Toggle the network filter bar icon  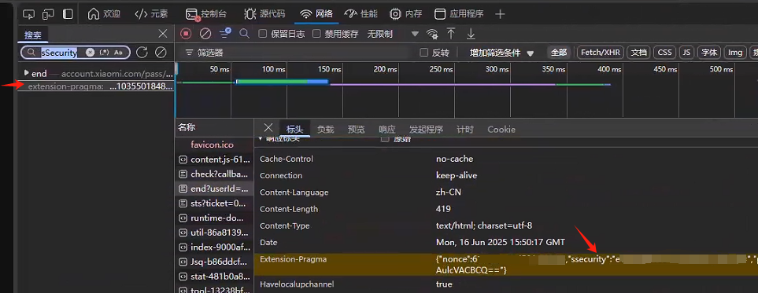225,33
